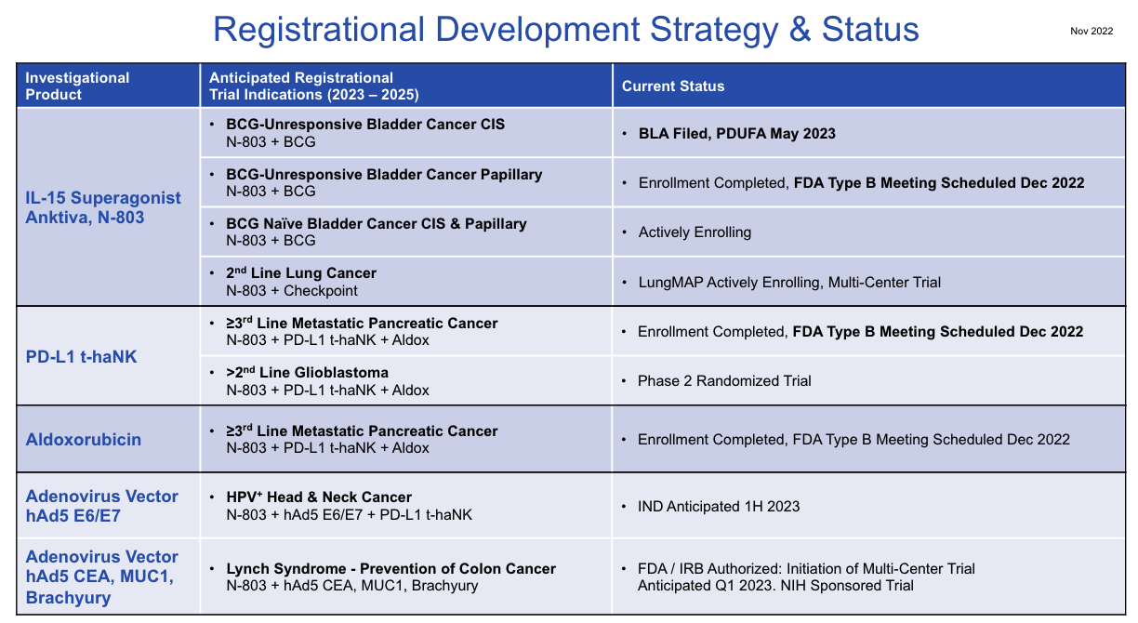Select the Aldoxorubicin product cell
Viewport: 1138px width, 623px height.
85,439
